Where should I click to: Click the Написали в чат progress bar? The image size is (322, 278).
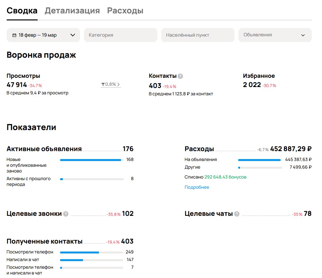click(x=91, y=260)
